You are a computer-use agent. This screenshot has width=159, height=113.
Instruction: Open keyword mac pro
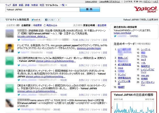click(145, 76)
